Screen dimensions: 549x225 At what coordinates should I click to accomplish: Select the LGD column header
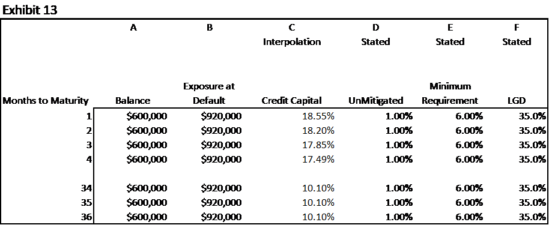(x=517, y=101)
